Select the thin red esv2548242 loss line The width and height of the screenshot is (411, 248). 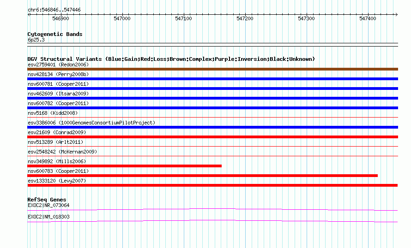point(212,156)
